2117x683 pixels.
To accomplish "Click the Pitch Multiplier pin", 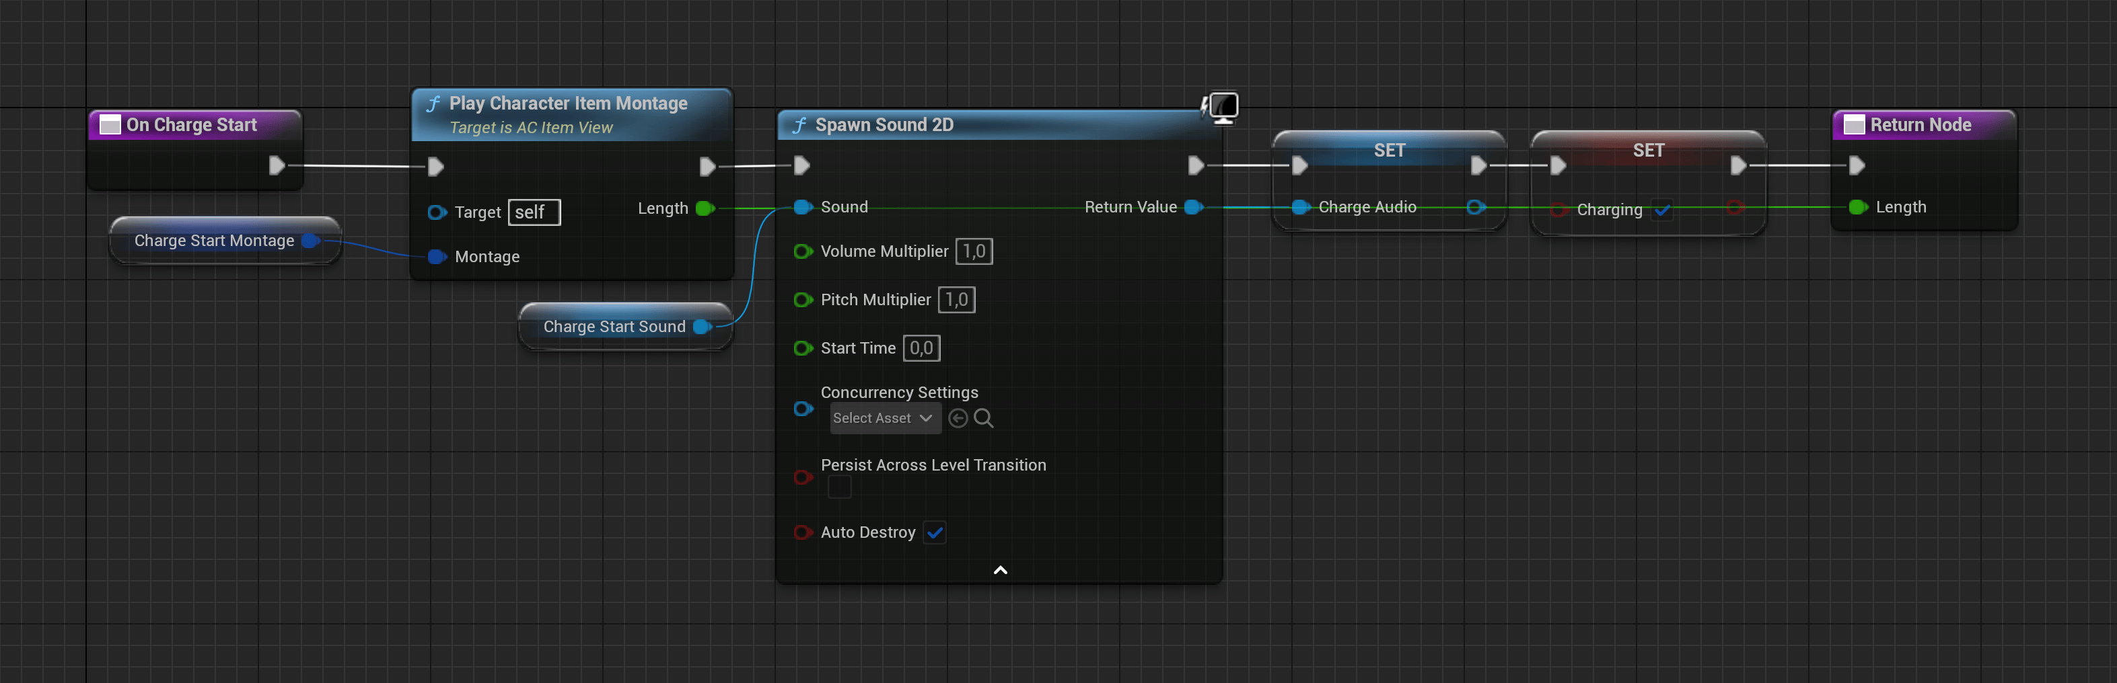I will pos(803,300).
